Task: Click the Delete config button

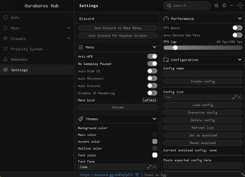Action: pos(203,120)
